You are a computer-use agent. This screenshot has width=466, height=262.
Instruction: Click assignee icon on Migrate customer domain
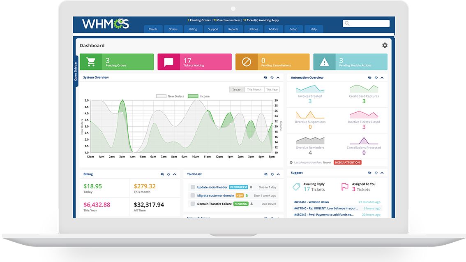pyautogui.click(x=247, y=195)
